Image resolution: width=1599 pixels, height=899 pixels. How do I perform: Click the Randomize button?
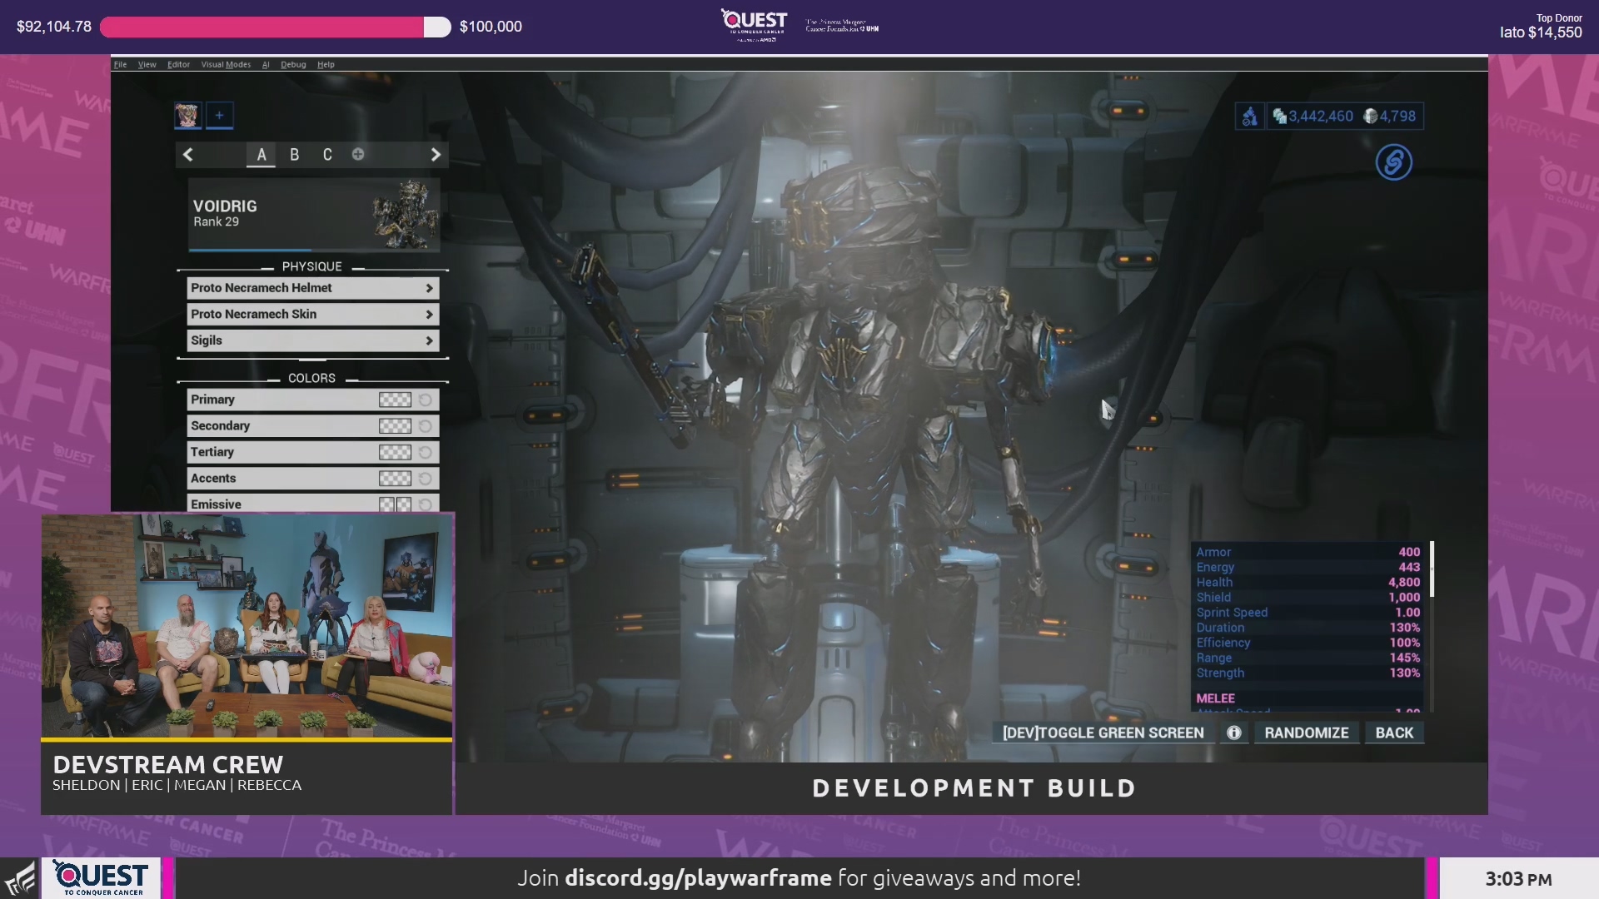pos(1306,733)
